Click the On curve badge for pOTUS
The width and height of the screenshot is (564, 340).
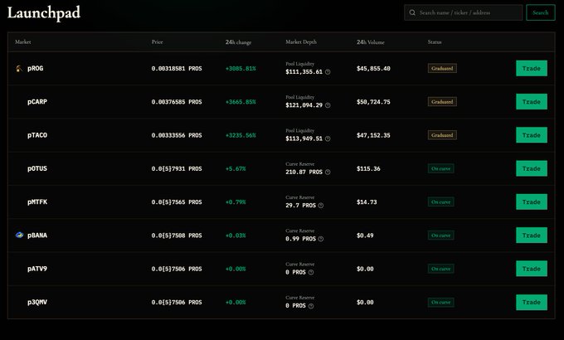click(441, 168)
